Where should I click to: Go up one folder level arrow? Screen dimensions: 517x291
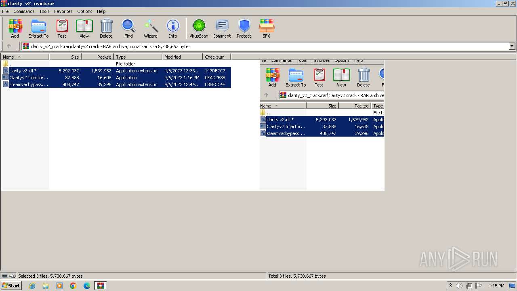point(9,46)
